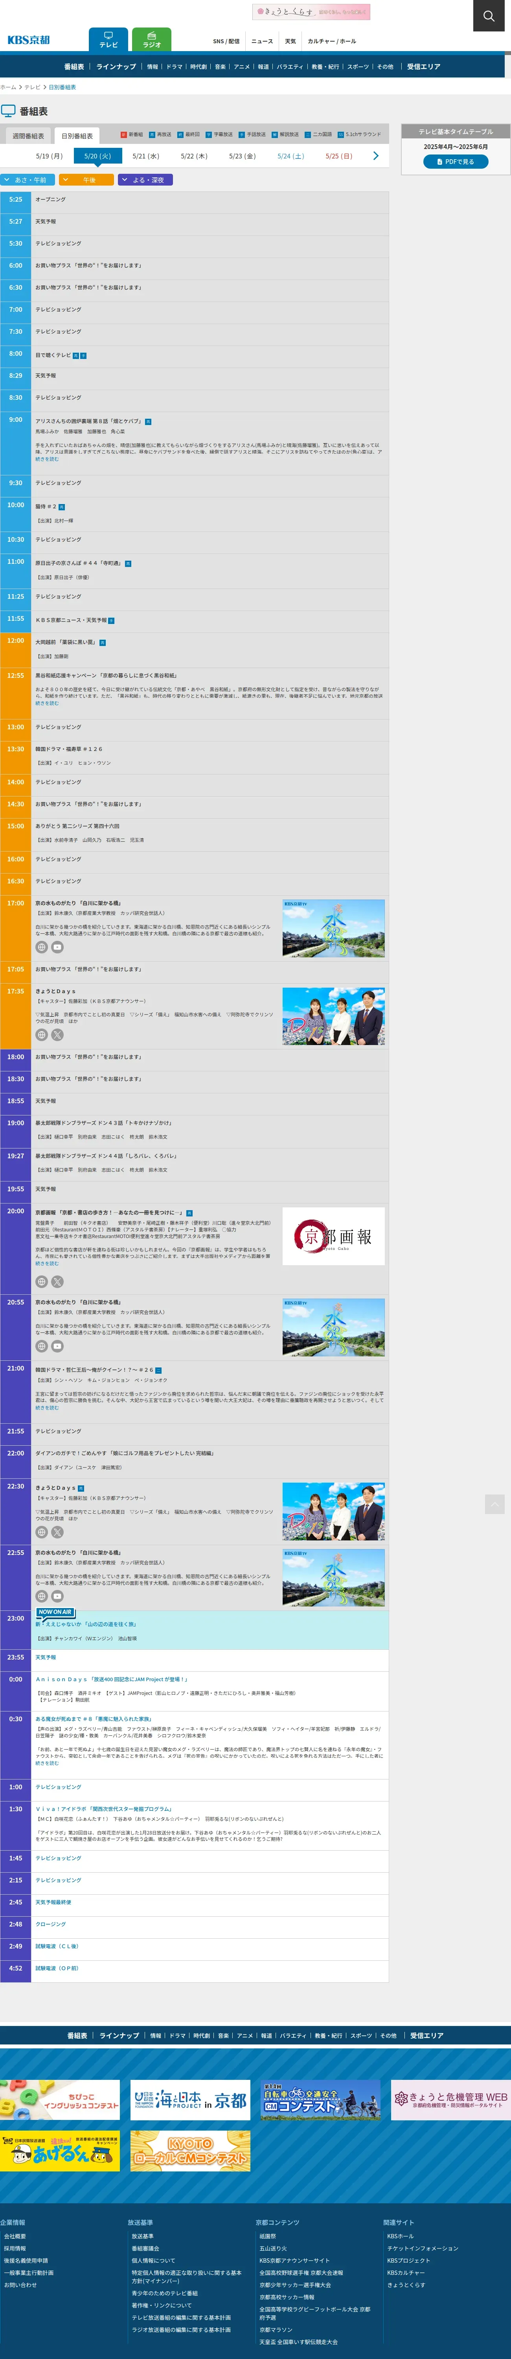Select the テレビ tab
Screen dimensions: 511x2359
[x=108, y=39]
